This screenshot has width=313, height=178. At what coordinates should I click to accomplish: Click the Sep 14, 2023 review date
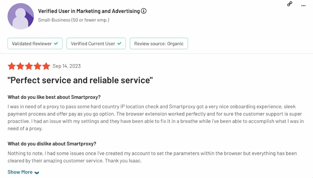tap(67, 66)
